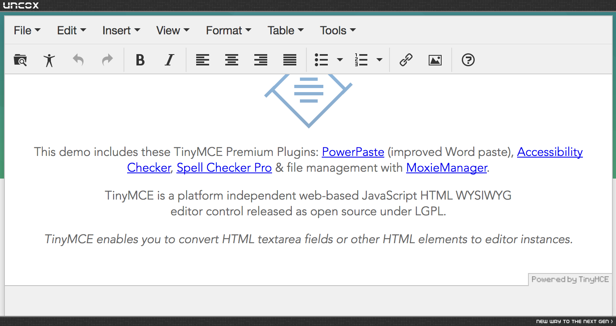Viewport: 616px width, 326px height.
Task: Open the Insert menu
Action: [x=121, y=30]
